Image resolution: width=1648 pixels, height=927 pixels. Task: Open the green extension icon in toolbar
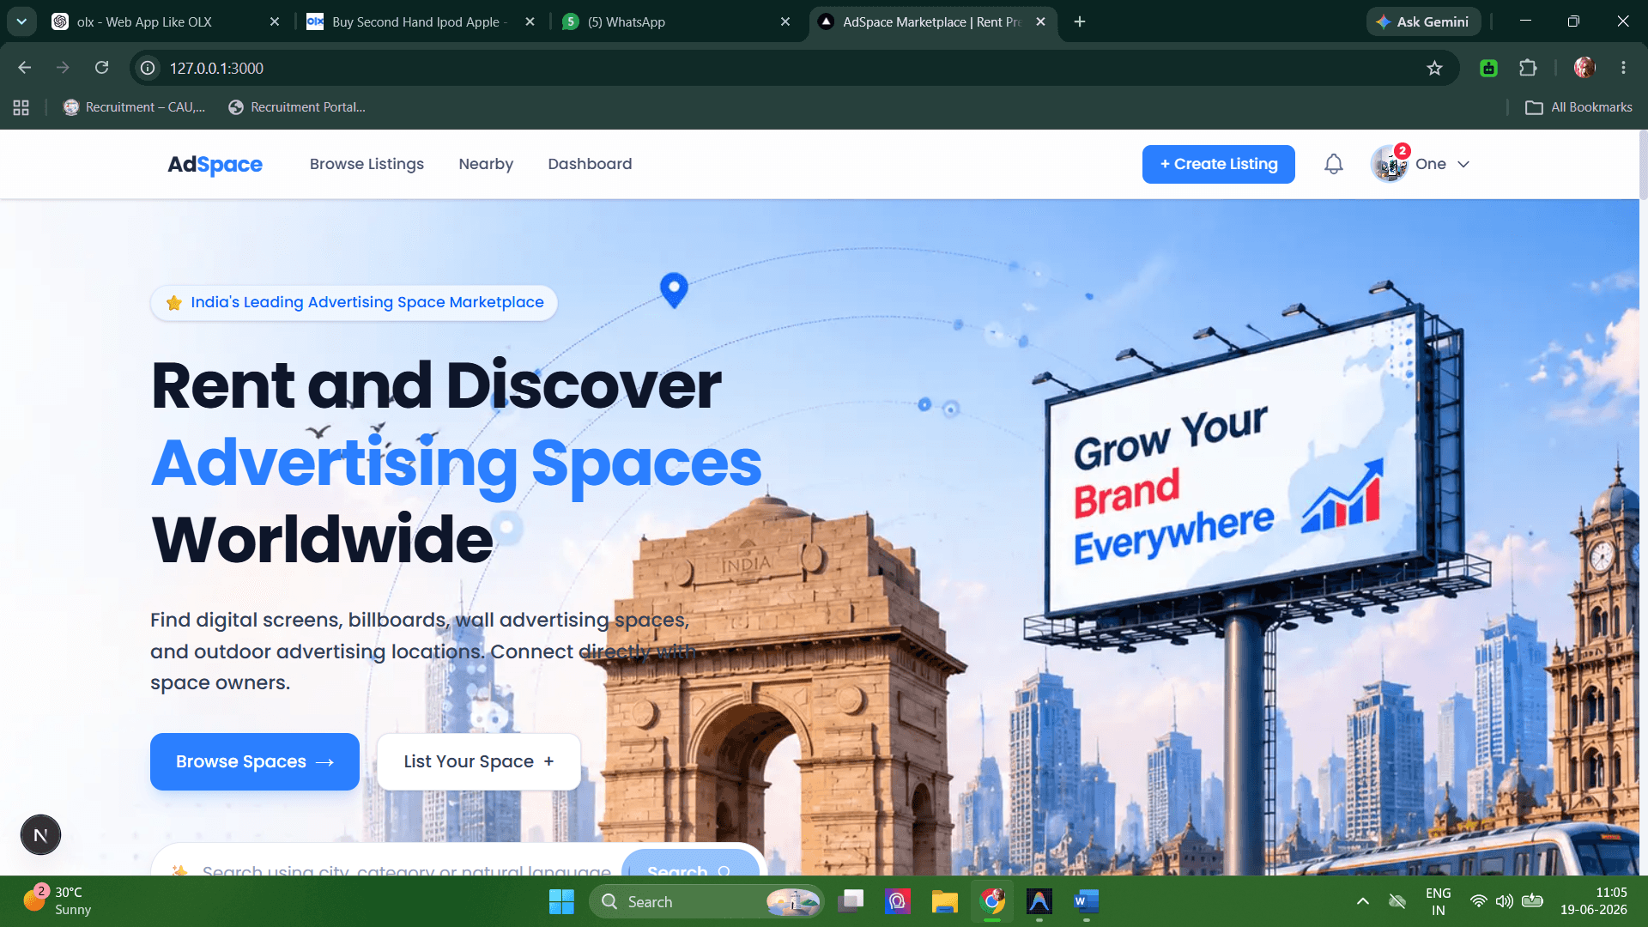coord(1488,68)
